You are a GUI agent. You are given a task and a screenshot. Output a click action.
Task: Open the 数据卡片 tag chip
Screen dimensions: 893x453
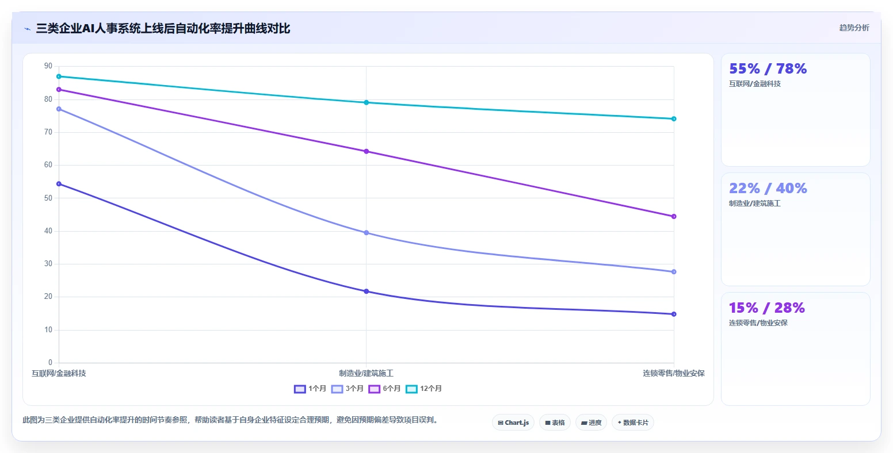pos(633,423)
